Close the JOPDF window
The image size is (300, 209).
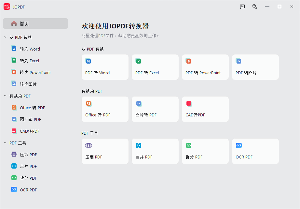pyautogui.click(x=292, y=7)
